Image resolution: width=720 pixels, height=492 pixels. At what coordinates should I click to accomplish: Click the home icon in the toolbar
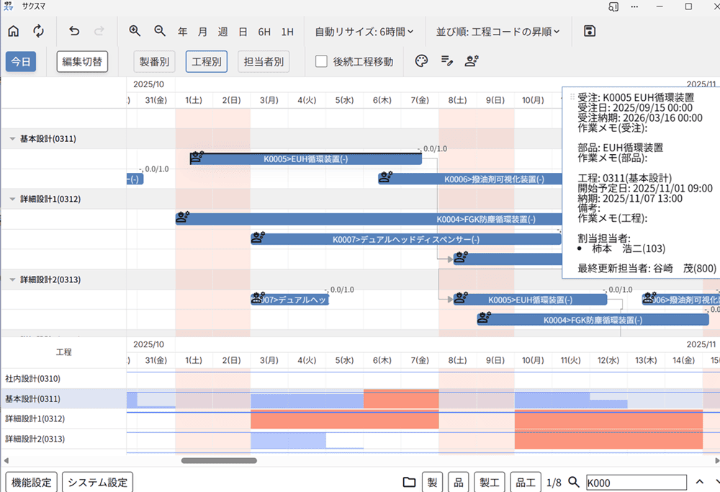13,31
